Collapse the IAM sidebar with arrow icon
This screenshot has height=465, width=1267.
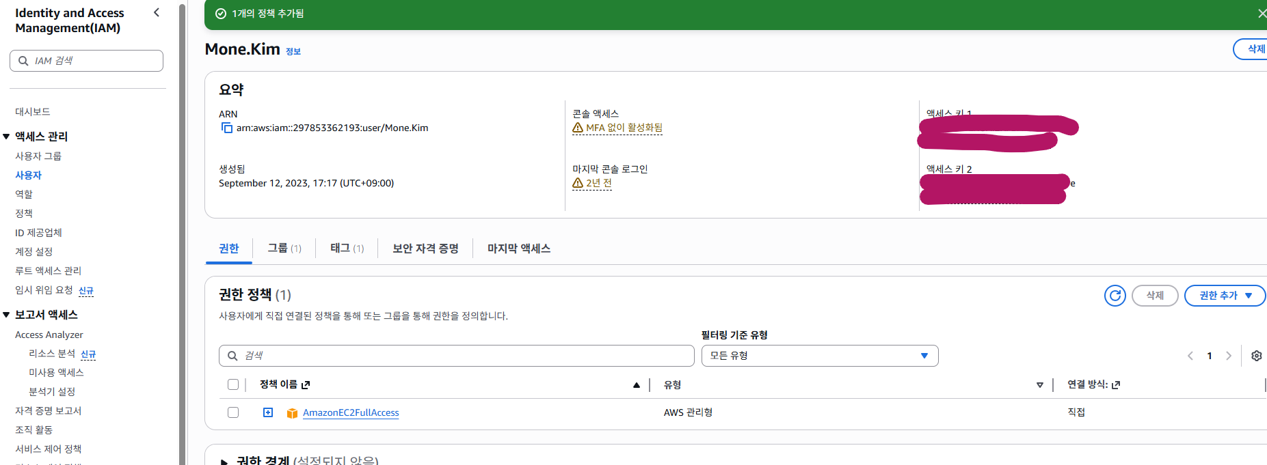(157, 12)
